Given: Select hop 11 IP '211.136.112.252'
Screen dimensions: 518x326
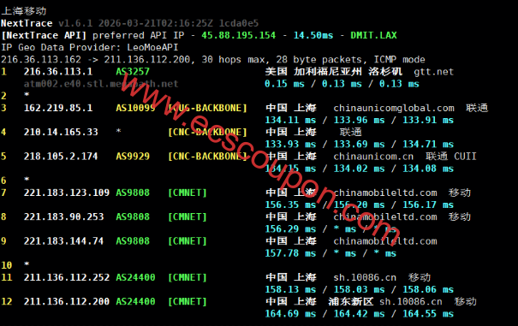Looking at the screenshot, I should click(67, 277).
